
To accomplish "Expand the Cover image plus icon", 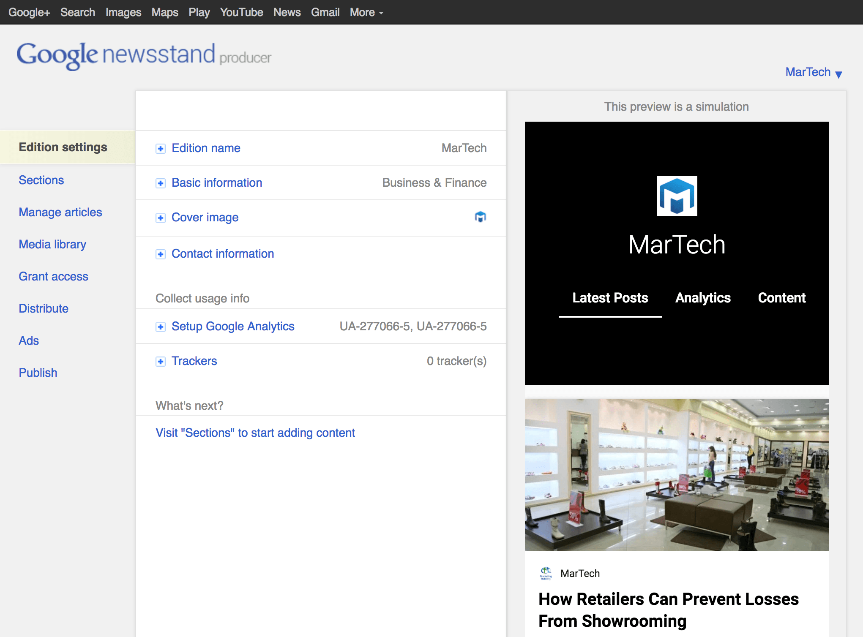I will click(x=161, y=218).
